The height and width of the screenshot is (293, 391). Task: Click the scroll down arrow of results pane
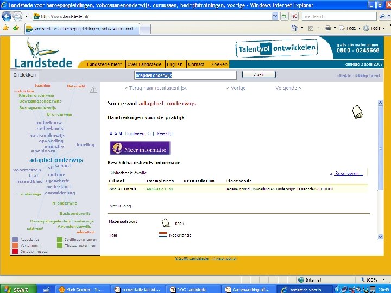pos(380,237)
